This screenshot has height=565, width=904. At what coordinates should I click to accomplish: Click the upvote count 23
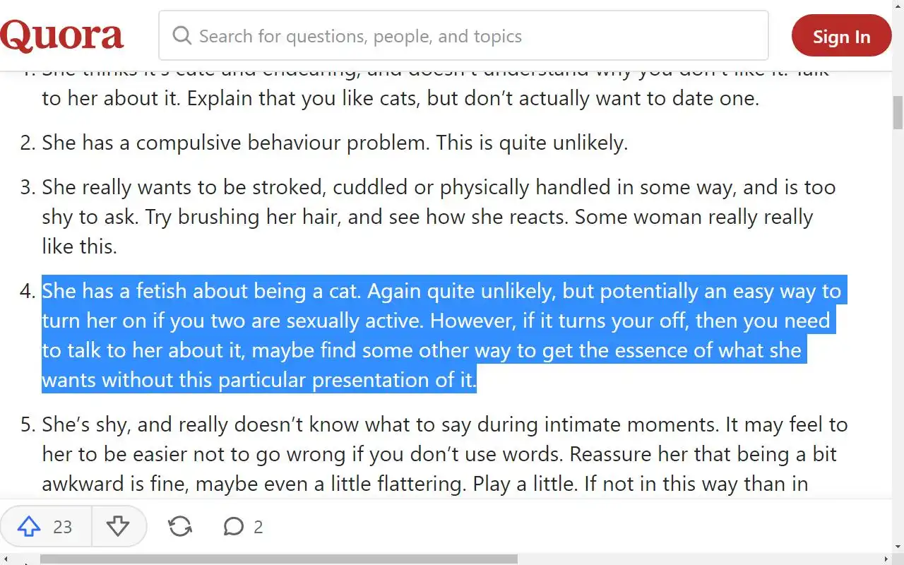[63, 527]
